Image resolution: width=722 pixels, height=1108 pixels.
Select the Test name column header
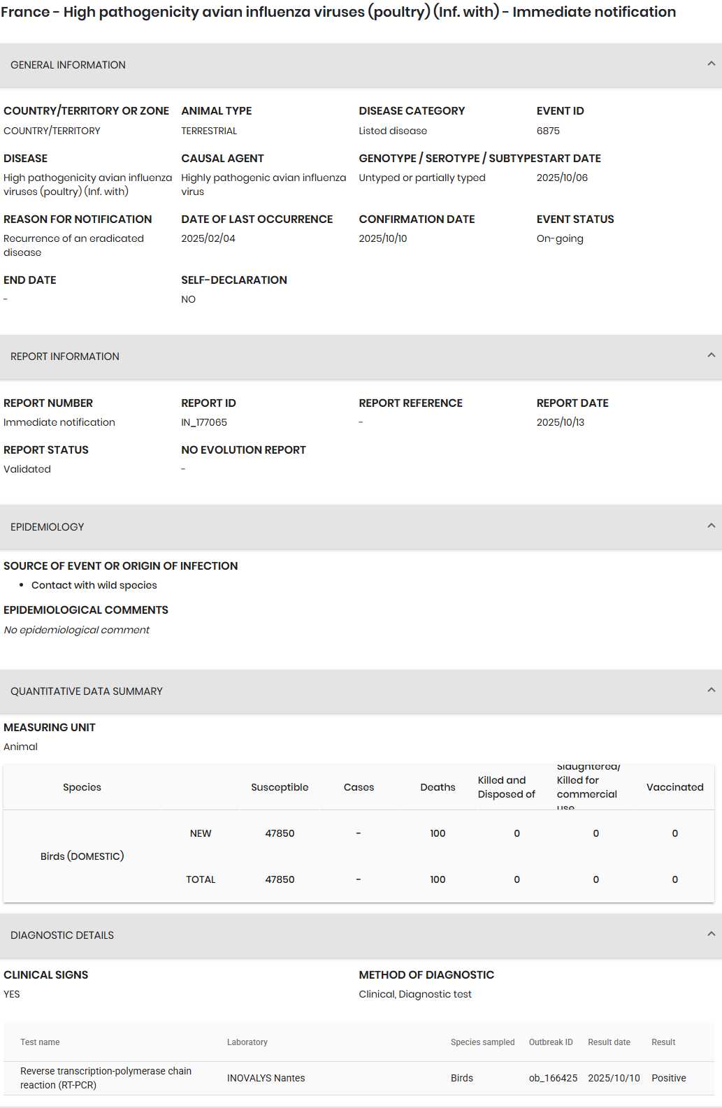40,1042
